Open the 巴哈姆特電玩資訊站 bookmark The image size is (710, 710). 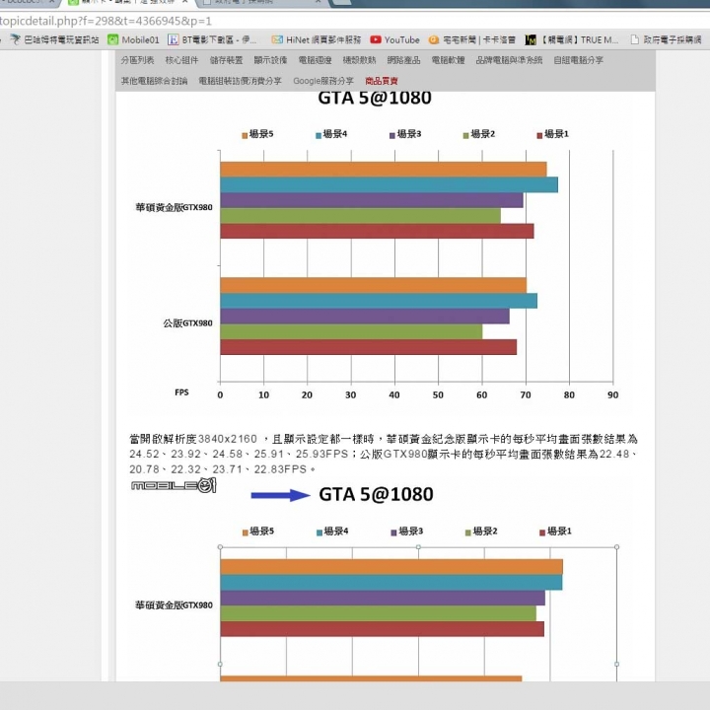54,39
